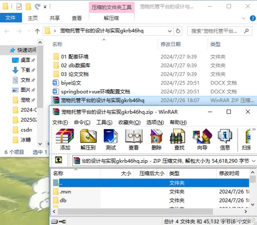Run the Test (测试) archive tool
This screenshot has width=257, height=225.
(x=111, y=139)
